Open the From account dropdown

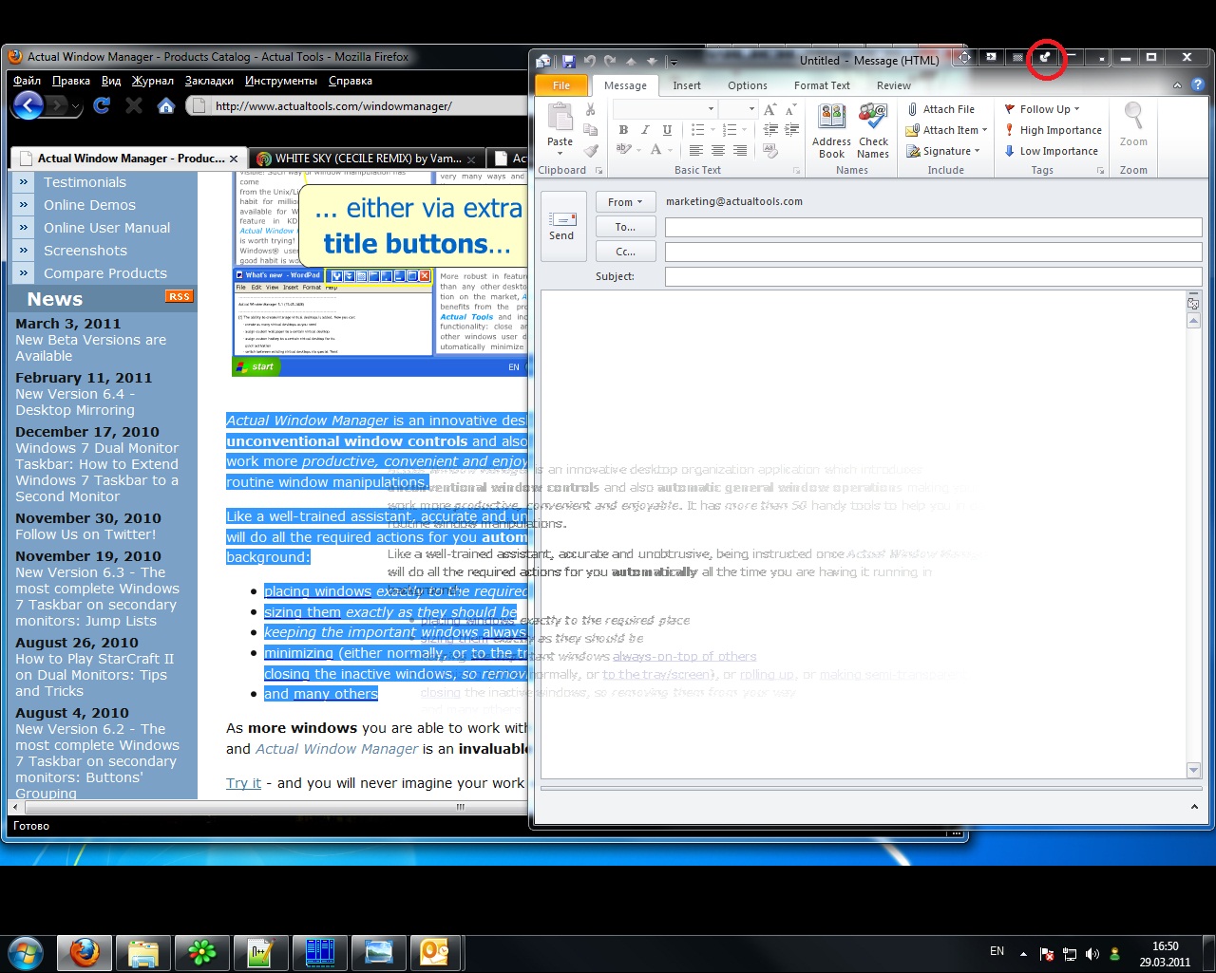click(x=624, y=202)
